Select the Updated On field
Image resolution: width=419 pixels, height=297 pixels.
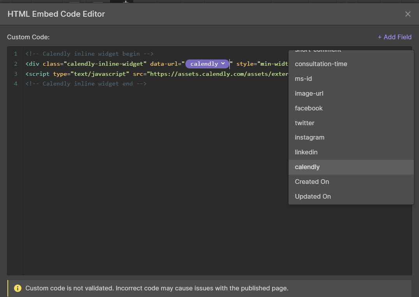coord(313,196)
